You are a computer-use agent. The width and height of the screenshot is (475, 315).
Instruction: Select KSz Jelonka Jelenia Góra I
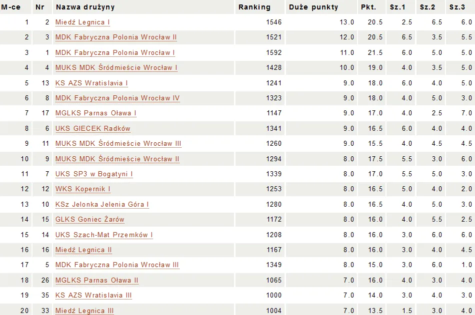pos(102,205)
